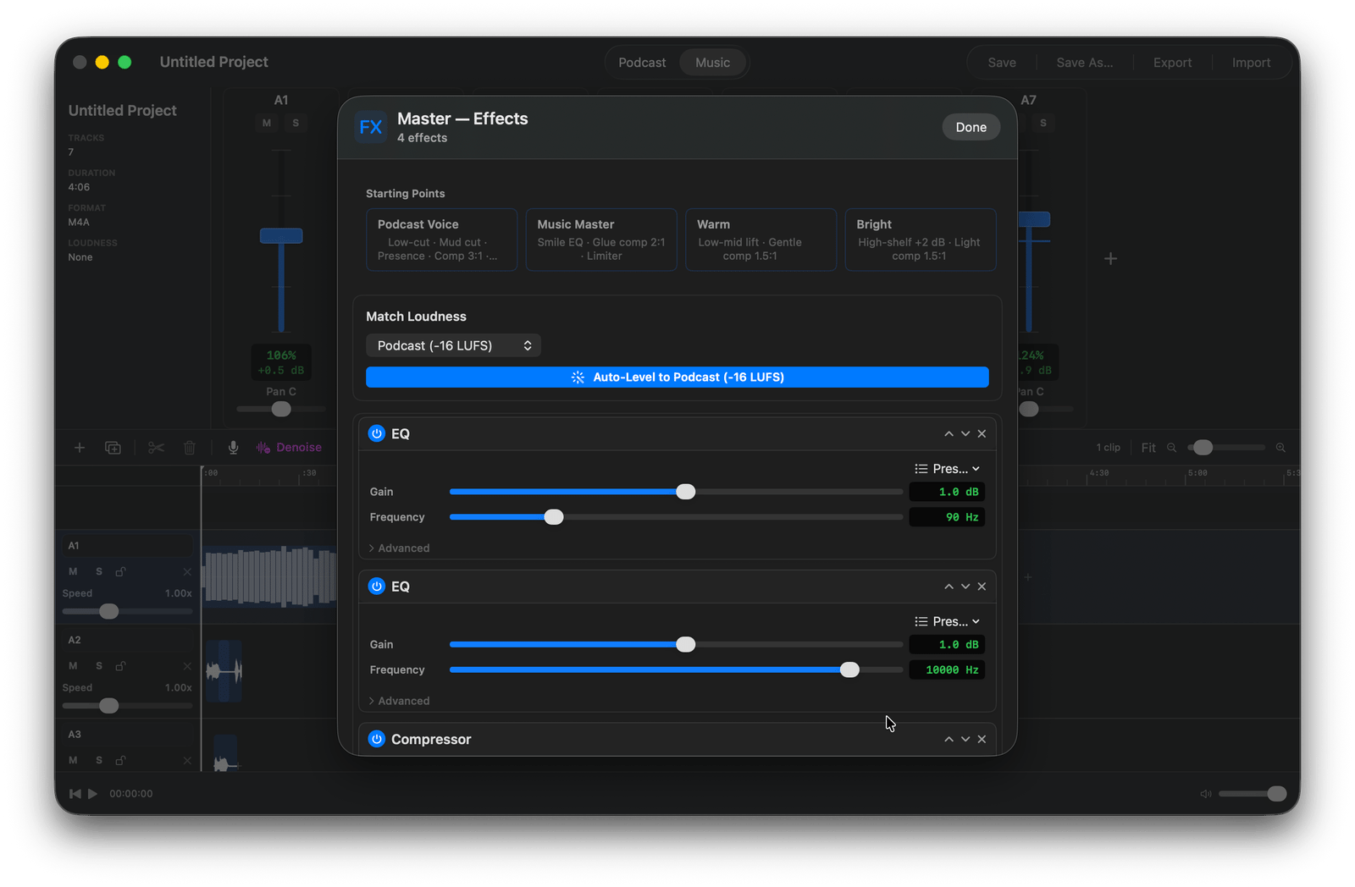Mute track A1 in the timeline

click(x=73, y=572)
